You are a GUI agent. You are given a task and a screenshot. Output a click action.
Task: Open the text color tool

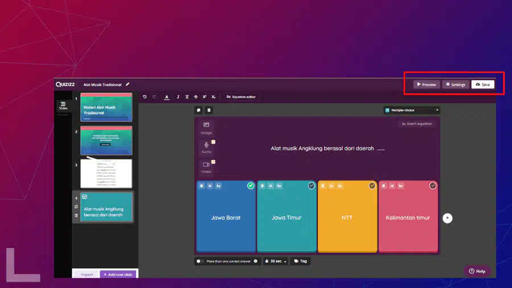click(167, 97)
